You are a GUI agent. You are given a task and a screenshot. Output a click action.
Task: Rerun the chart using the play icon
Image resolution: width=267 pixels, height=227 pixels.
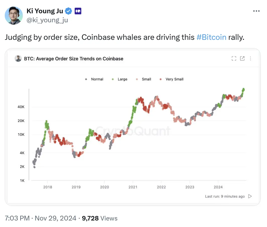coord(250,196)
